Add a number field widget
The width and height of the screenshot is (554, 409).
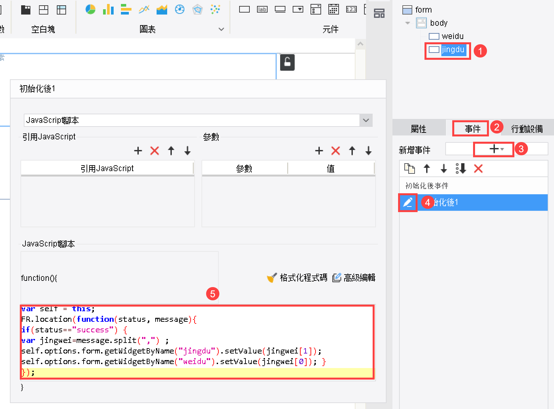[x=351, y=9]
